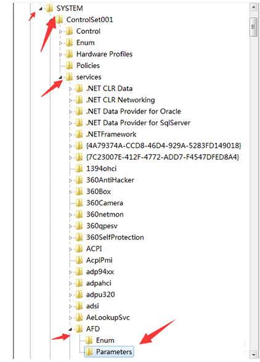Collapse the services tree node
This screenshot has width=260, height=362.
tap(60, 78)
